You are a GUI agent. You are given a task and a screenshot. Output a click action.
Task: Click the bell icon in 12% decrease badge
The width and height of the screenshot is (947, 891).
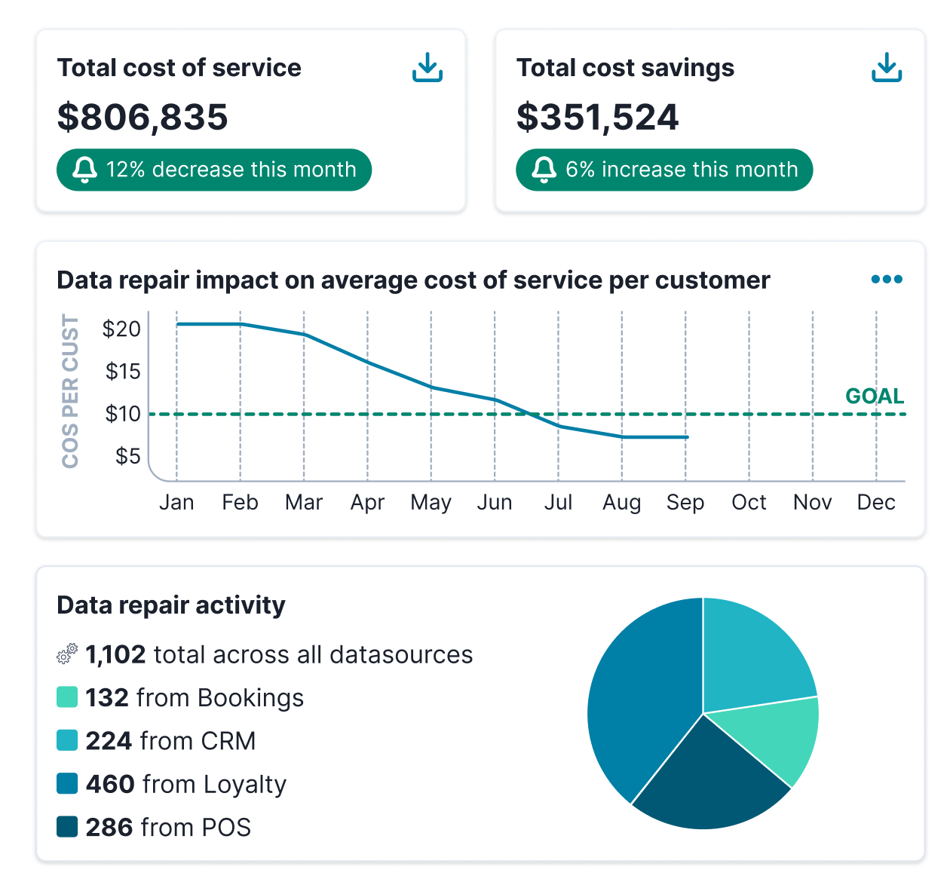84,170
